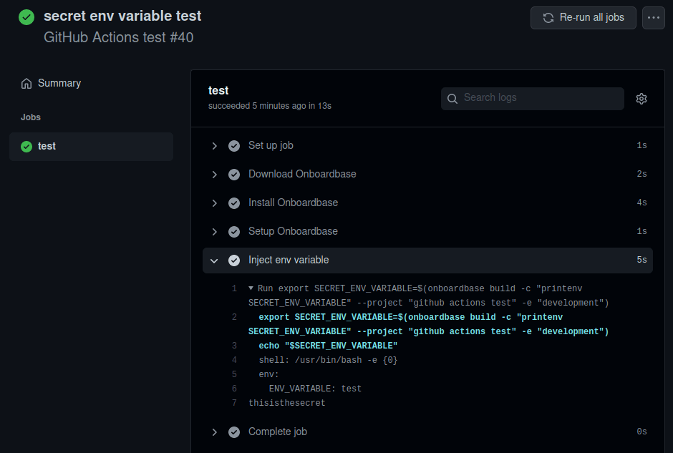Viewport: 673px width, 453px height.
Task: Click the Summary home icon
Action: click(26, 83)
